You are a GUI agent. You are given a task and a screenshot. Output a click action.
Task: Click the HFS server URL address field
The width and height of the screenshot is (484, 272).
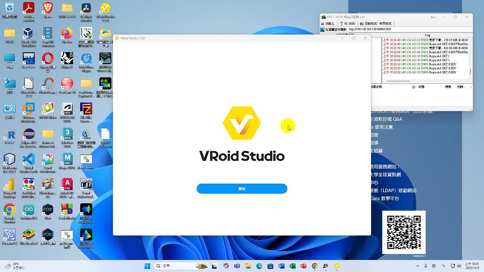[408, 29]
